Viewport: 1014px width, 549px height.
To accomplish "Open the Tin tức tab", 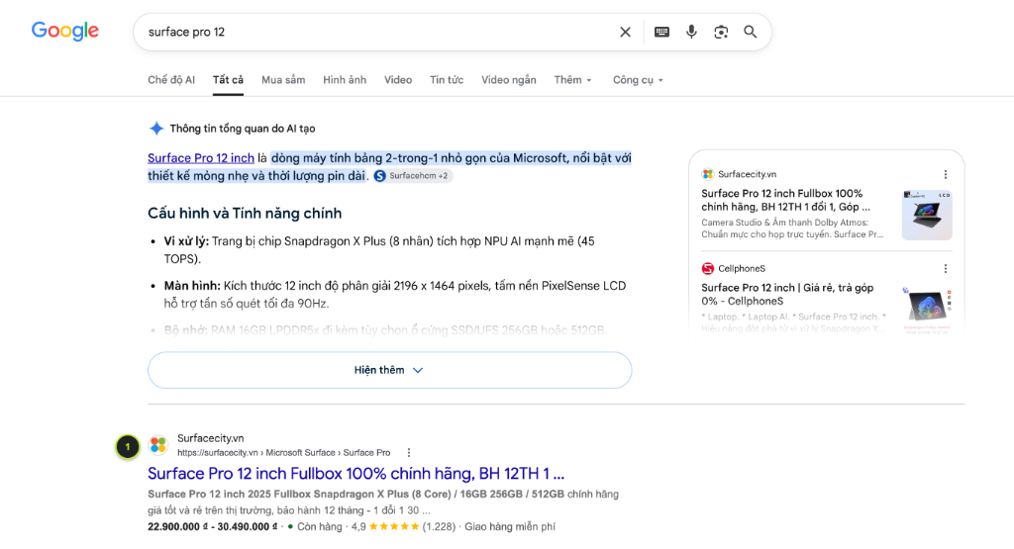I will pos(447,80).
